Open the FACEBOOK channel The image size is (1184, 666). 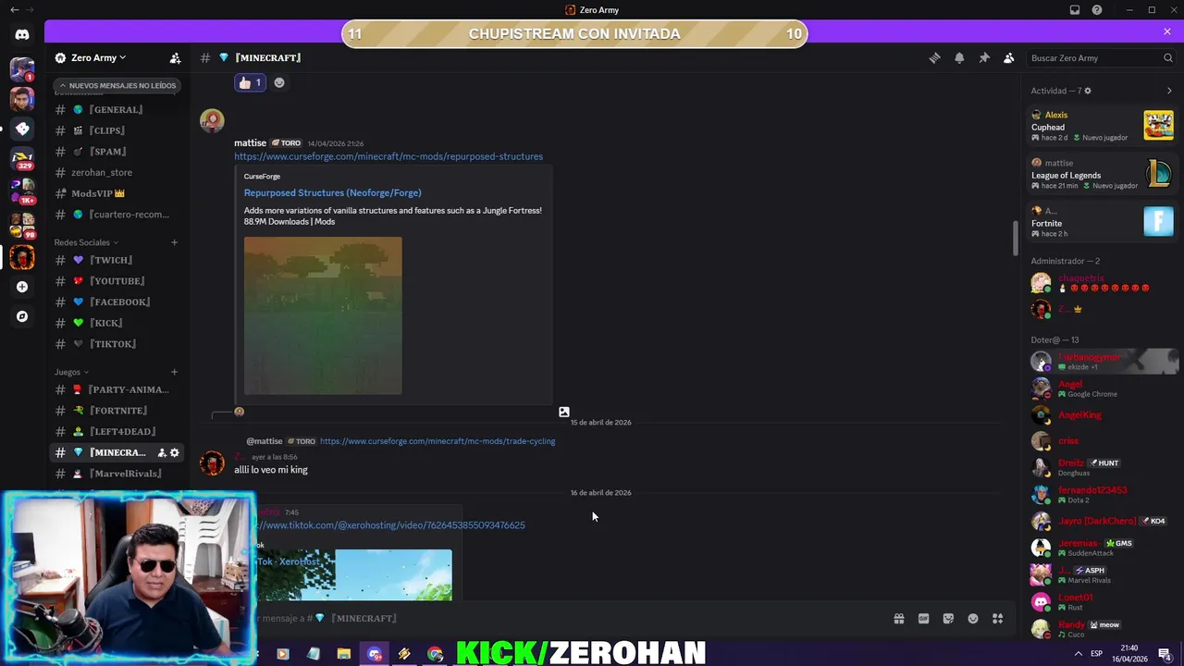point(117,302)
